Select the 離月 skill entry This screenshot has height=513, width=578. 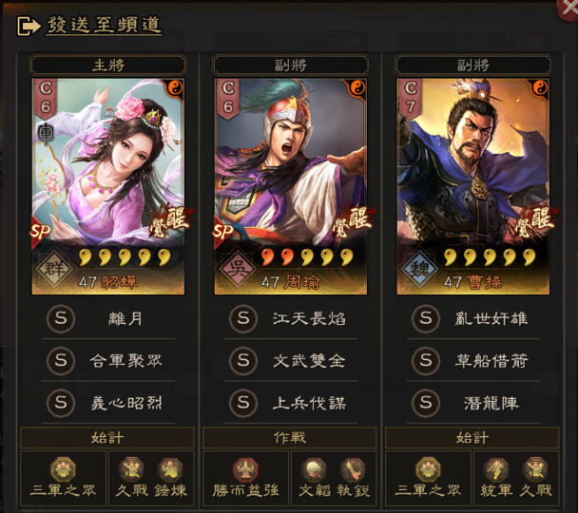pos(108,318)
